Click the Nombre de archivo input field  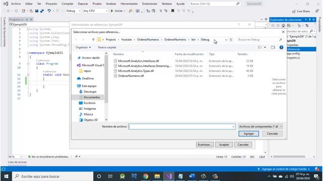[182, 127]
